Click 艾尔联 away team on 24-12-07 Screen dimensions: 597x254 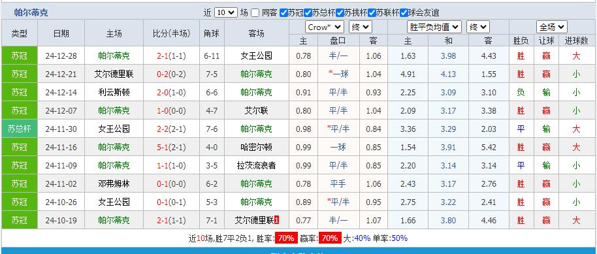(x=257, y=111)
